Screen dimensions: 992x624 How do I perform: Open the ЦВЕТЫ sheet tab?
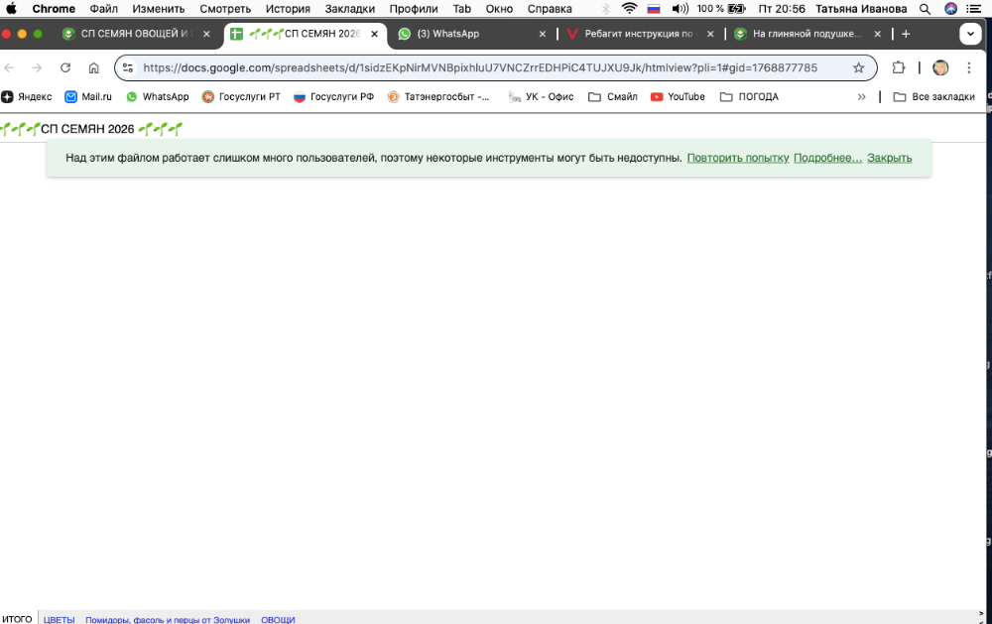pos(59,619)
